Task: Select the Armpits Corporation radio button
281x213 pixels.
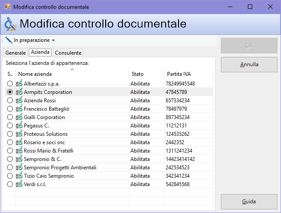Action: click(10, 92)
